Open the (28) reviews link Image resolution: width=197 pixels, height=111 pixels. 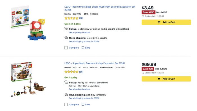81,18
